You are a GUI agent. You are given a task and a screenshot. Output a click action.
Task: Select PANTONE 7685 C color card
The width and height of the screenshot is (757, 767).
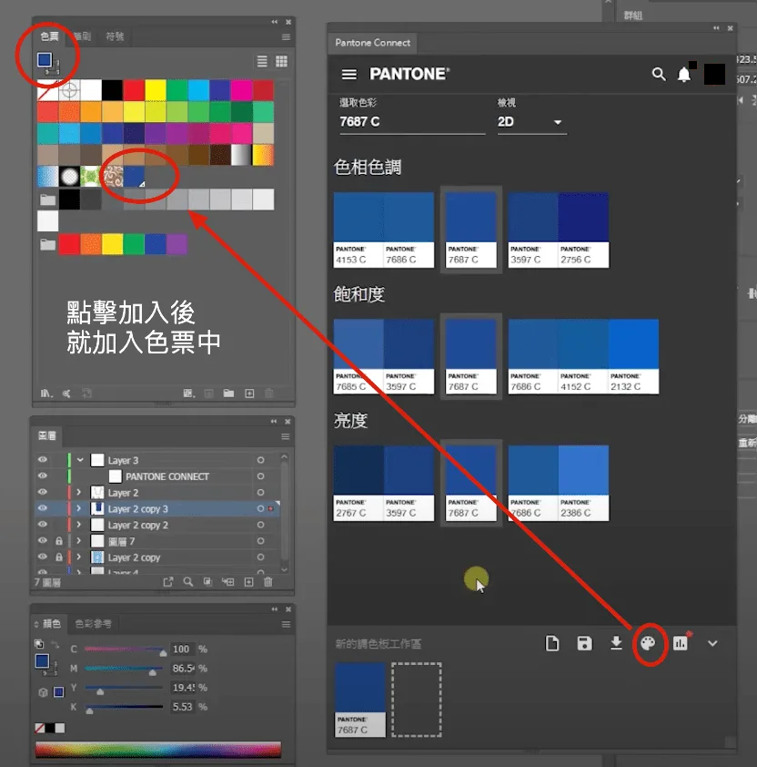(358, 356)
